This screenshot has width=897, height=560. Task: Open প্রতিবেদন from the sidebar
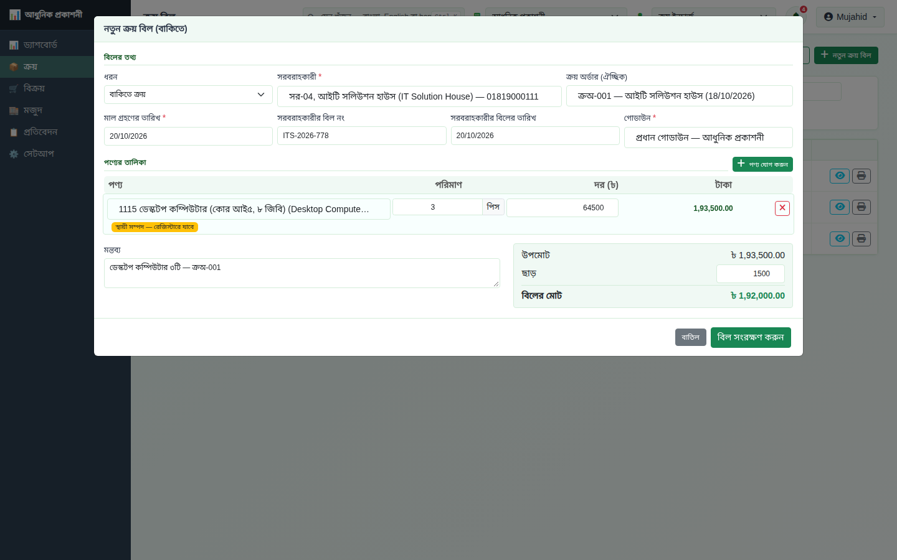tap(65, 132)
